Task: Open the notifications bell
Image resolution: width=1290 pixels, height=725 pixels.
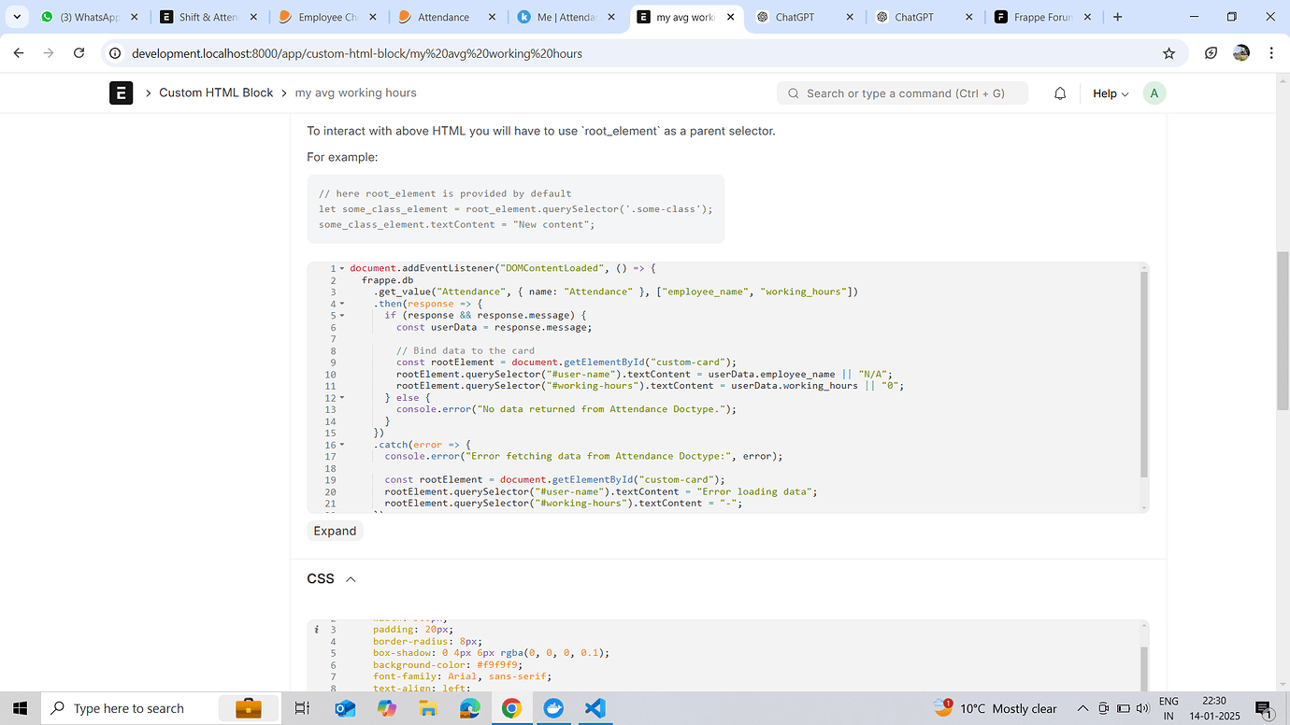Action: (1060, 93)
